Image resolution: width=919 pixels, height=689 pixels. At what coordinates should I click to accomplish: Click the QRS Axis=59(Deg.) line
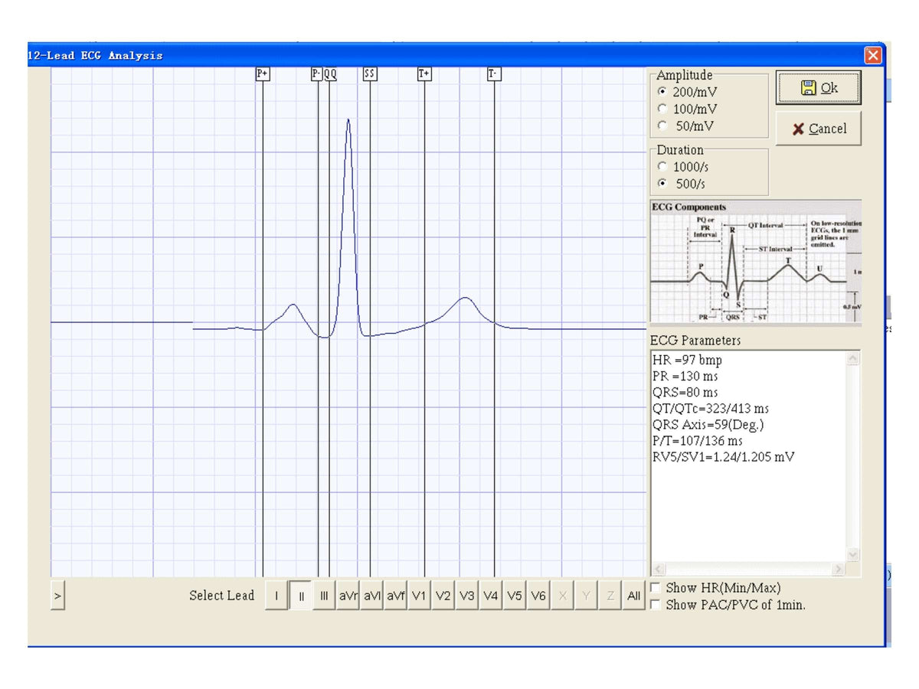[x=708, y=424]
